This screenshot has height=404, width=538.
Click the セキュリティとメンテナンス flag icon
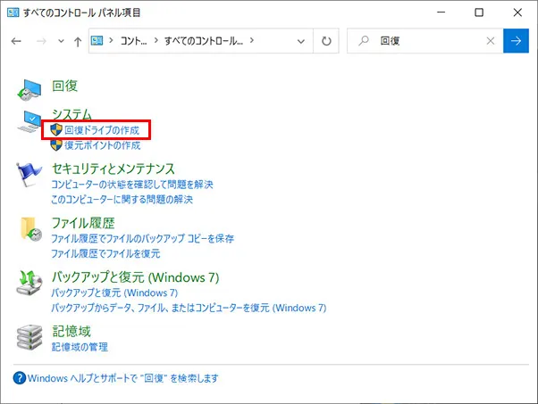[29, 174]
